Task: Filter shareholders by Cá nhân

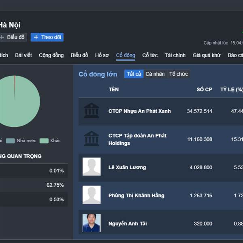Action: pos(155,74)
